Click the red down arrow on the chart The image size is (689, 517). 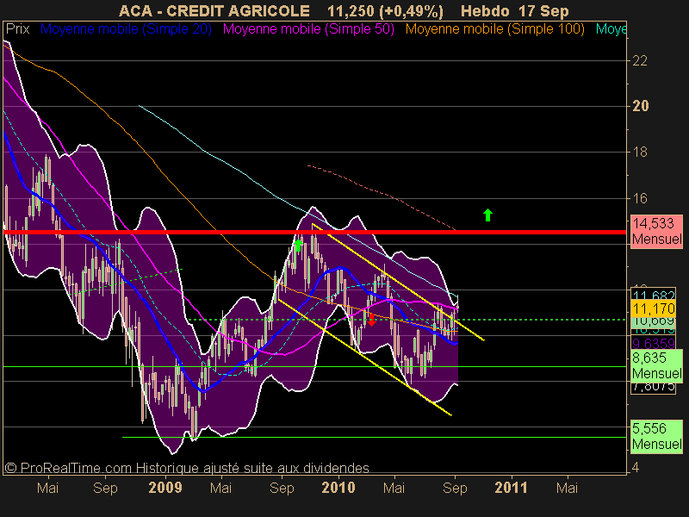coord(371,320)
